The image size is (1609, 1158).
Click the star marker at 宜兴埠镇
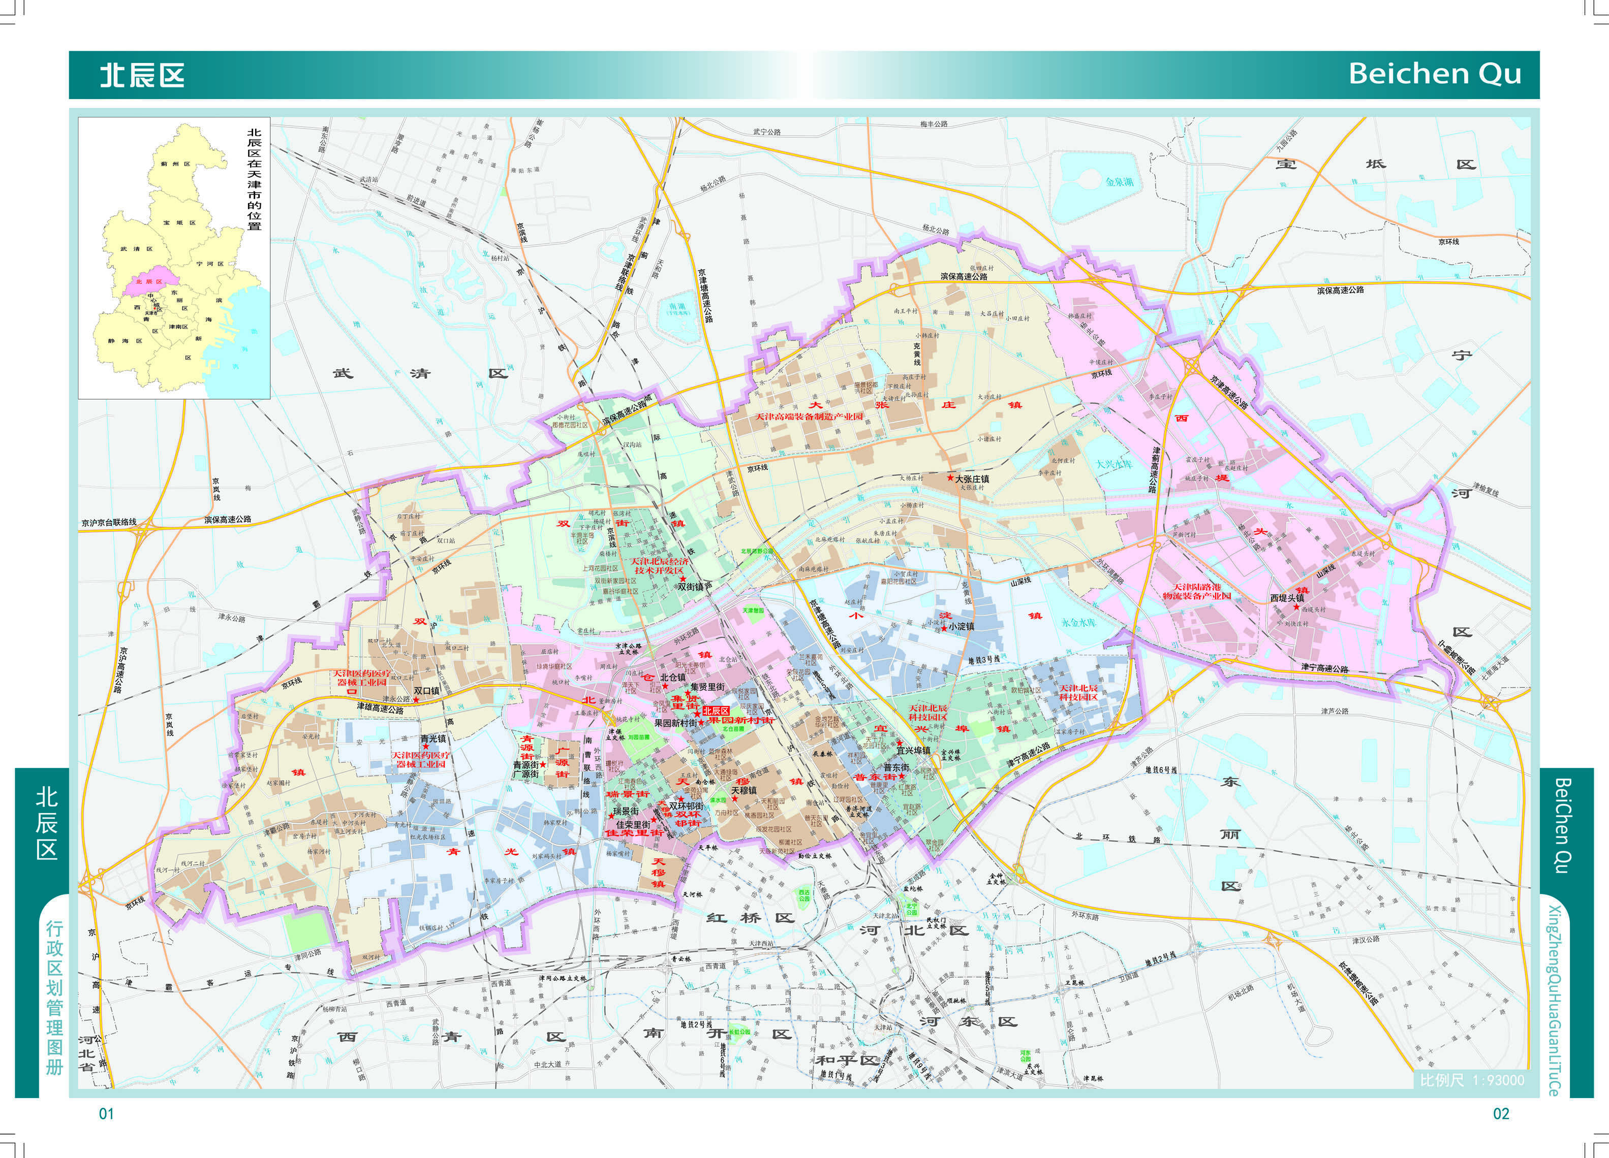pyautogui.click(x=900, y=743)
